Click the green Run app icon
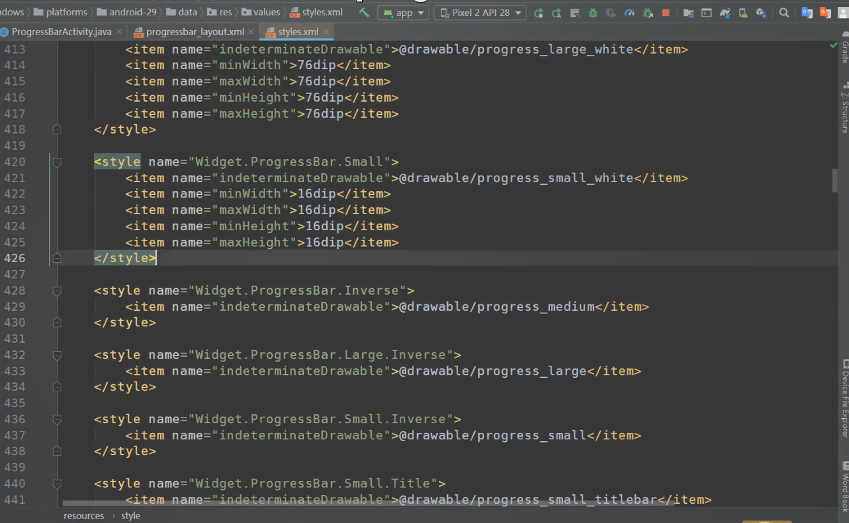This screenshot has width=849, height=523. [539, 13]
